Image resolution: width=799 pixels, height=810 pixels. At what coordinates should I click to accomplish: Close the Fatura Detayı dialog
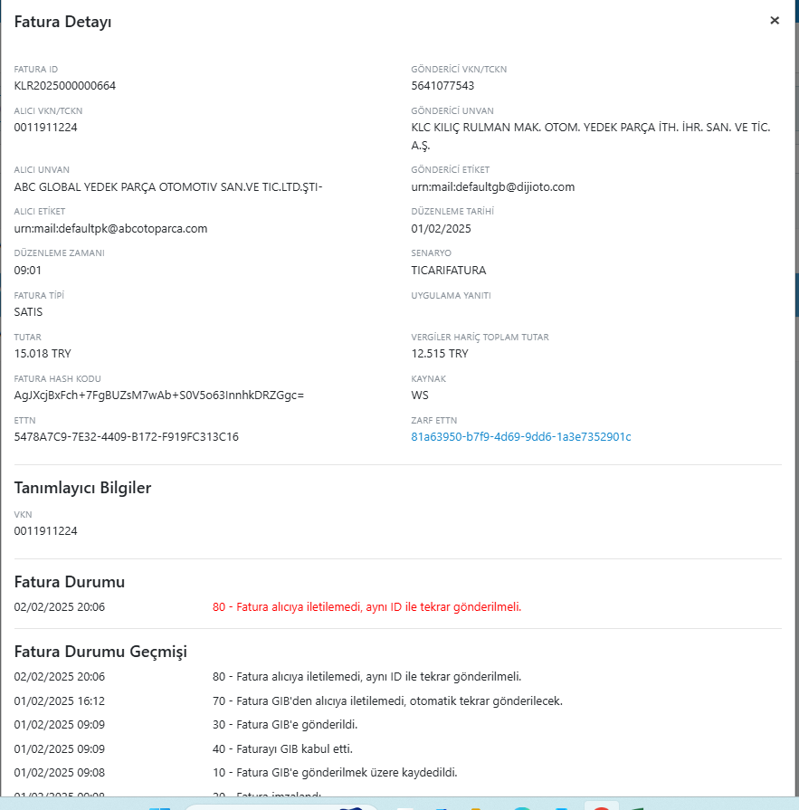click(x=775, y=20)
